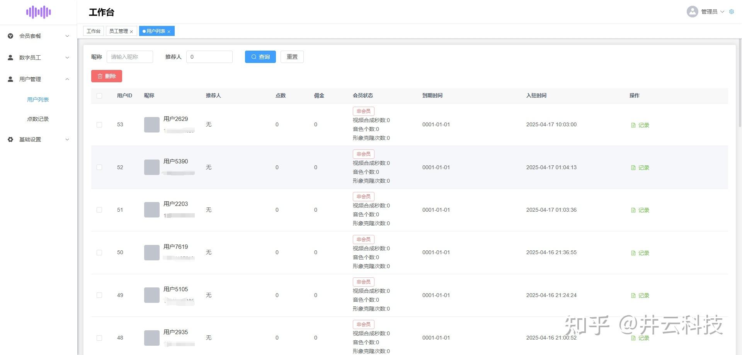This screenshot has height=355, width=742.
Task: Click the administrator avatar icon
Action: [x=692, y=12]
